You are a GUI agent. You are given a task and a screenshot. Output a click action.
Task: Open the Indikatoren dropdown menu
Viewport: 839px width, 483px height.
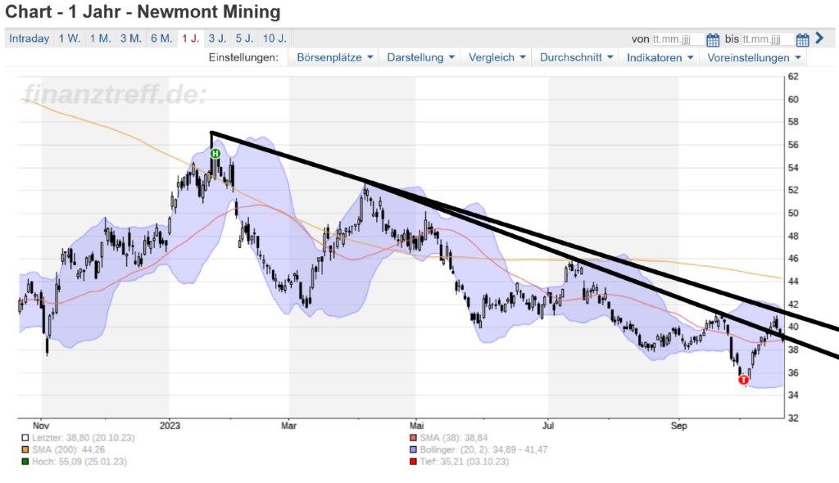[x=660, y=57]
